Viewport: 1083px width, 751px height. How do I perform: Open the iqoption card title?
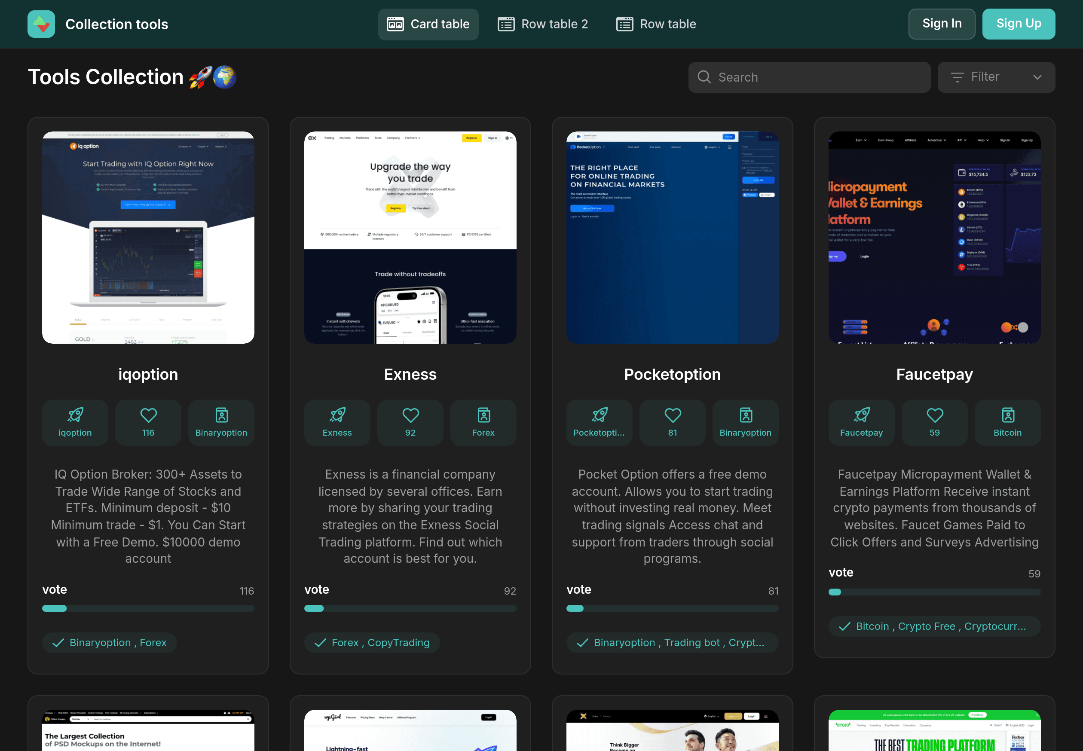[148, 374]
